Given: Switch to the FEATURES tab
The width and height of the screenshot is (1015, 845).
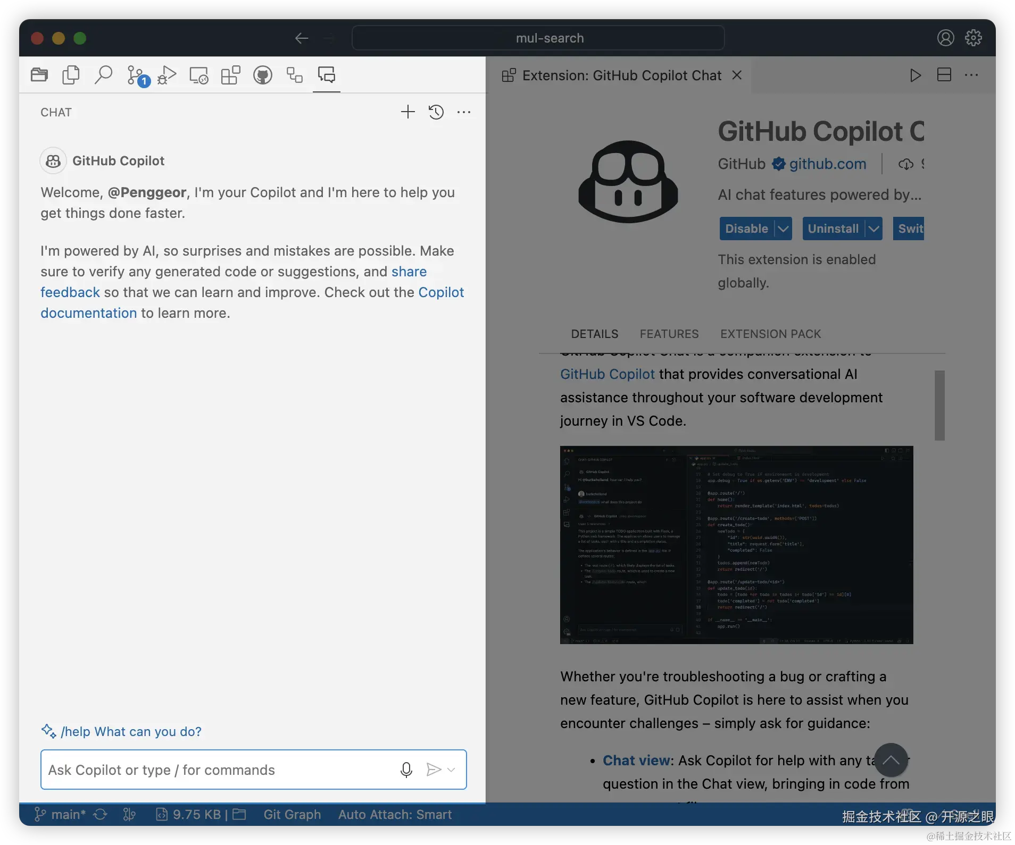Looking at the screenshot, I should pyautogui.click(x=669, y=334).
